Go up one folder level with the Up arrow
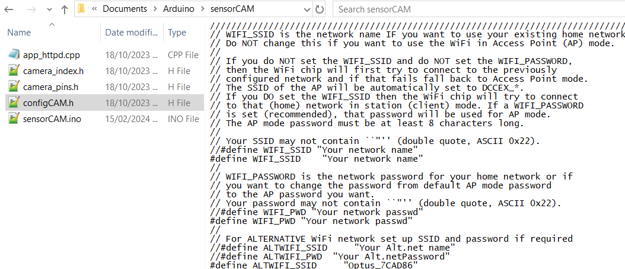 (63, 9)
